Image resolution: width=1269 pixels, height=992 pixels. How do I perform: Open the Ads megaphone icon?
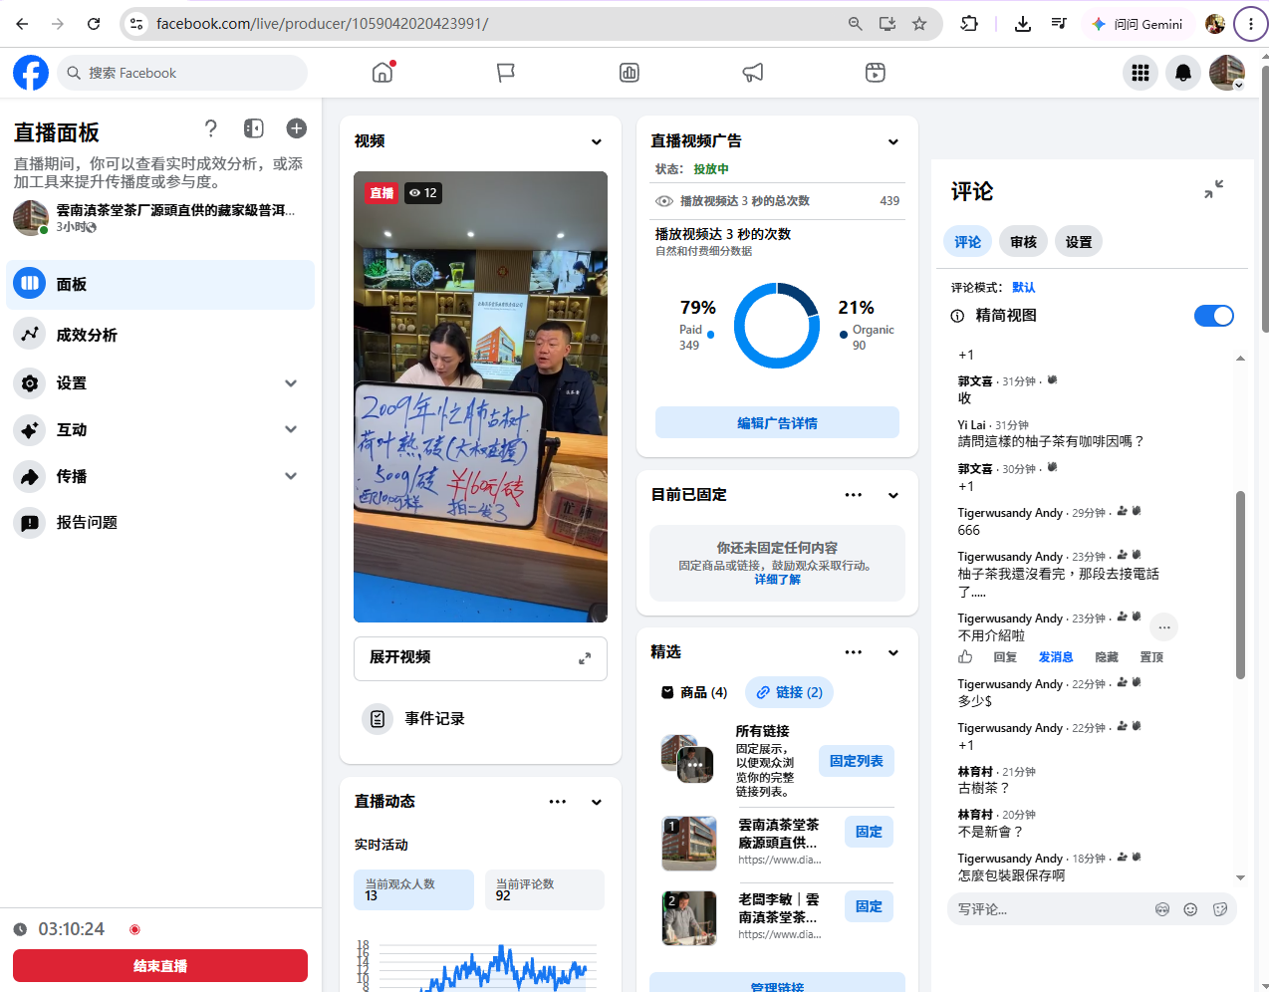(753, 72)
